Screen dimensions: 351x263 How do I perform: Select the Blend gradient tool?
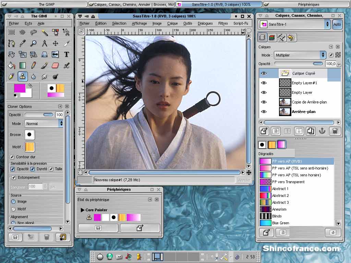[22, 65]
